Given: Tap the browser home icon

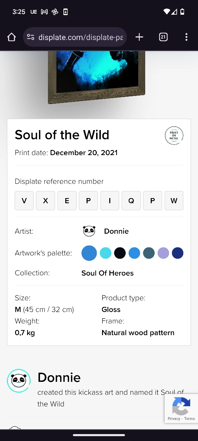Looking at the screenshot, I should 12,37.
